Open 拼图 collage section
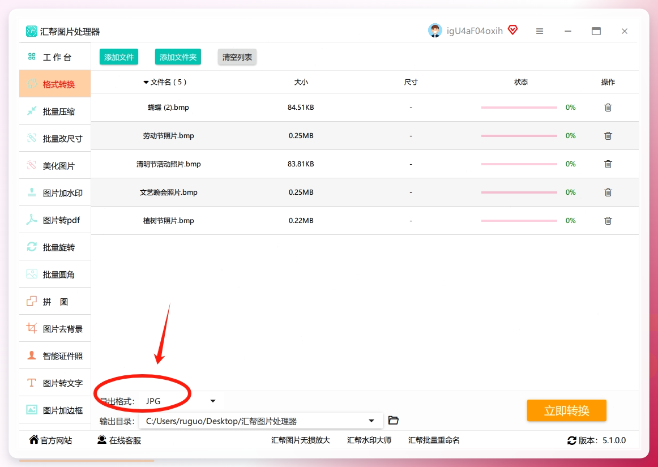Screen dimensions: 658x467 coord(55,302)
